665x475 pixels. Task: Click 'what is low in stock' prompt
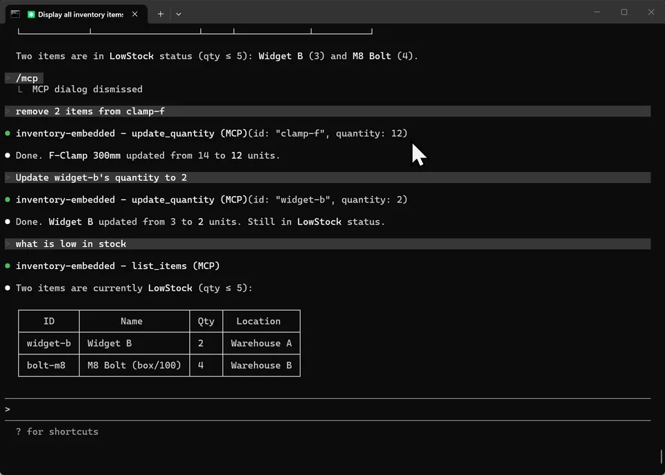[x=328, y=243]
